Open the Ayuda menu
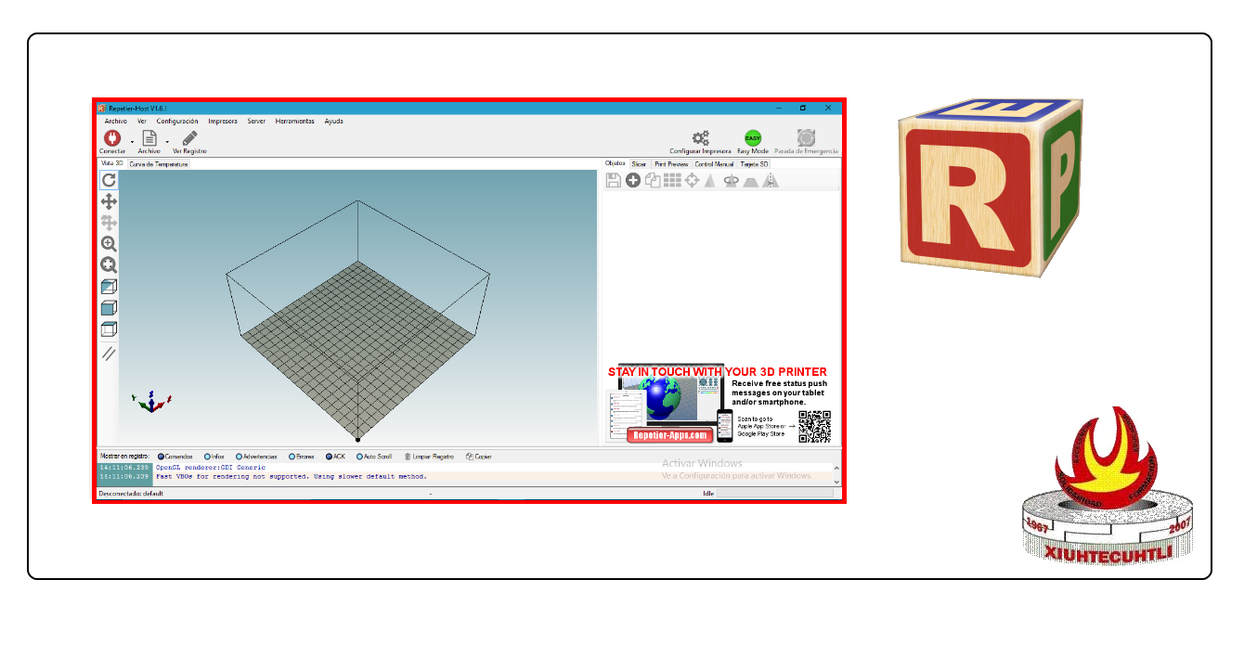This screenshot has width=1244, height=670. click(334, 121)
